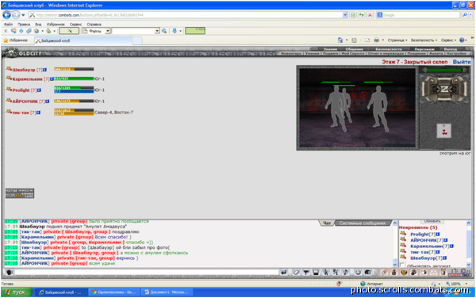Click the blood drop item in dungeon panel
476x298 pixels.
(x=443, y=131)
